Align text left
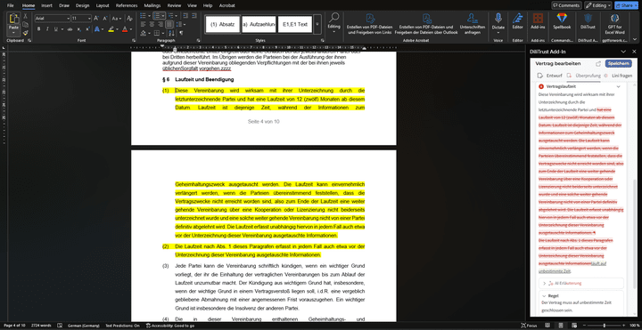The image size is (642, 330). [143, 25]
